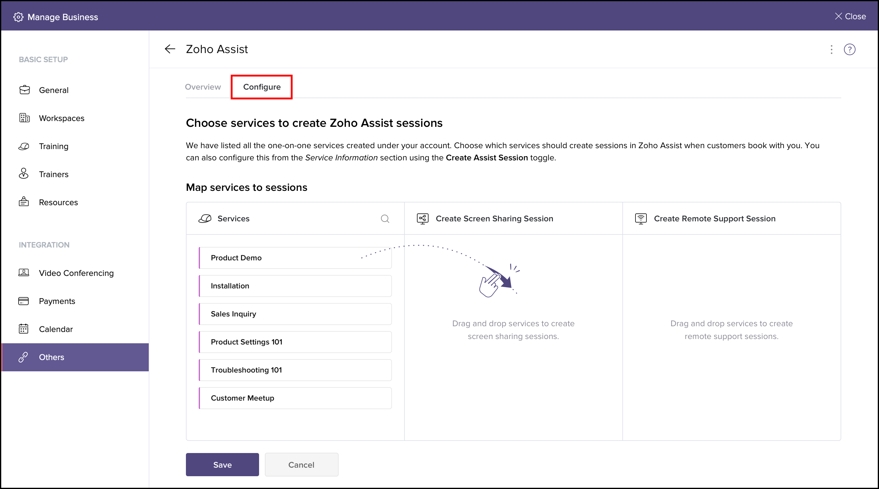Select the Troubleshooting 101 service item
The height and width of the screenshot is (489, 879).
pos(295,370)
